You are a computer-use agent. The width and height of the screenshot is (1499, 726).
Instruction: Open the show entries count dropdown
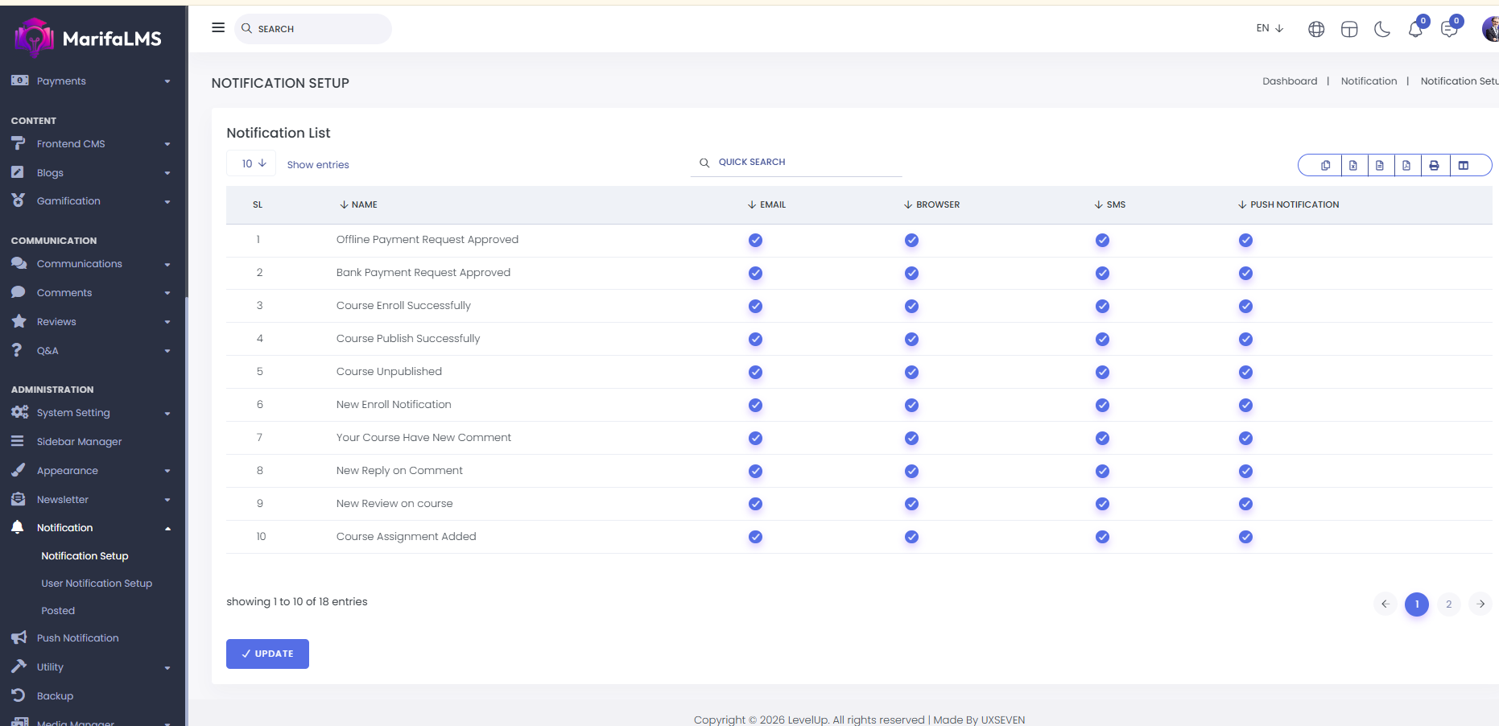[252, 163]
